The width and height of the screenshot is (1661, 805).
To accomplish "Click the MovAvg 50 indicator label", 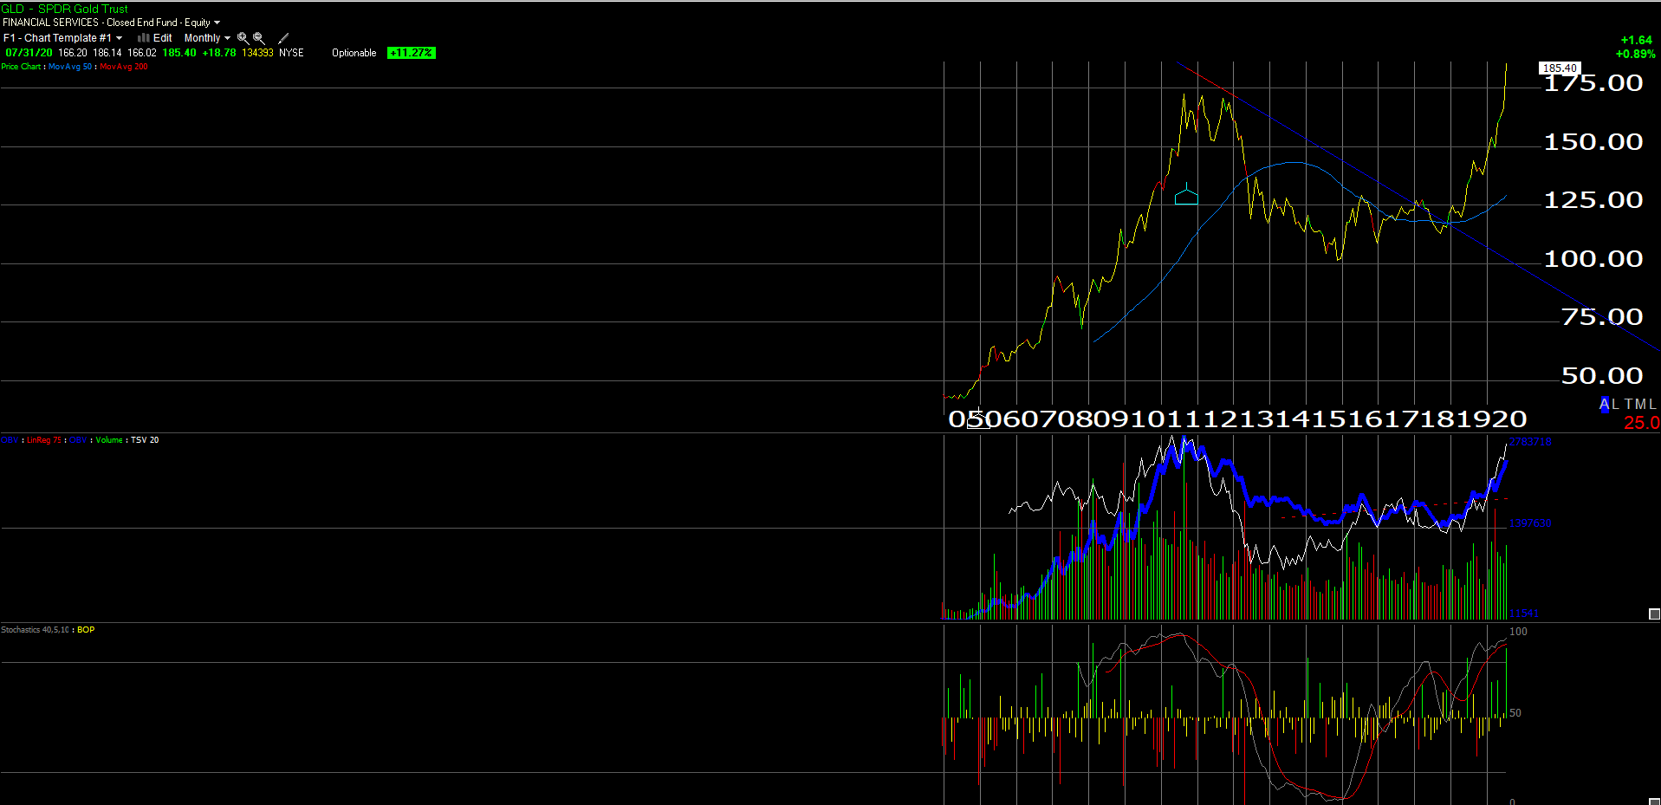I will 70,67.
